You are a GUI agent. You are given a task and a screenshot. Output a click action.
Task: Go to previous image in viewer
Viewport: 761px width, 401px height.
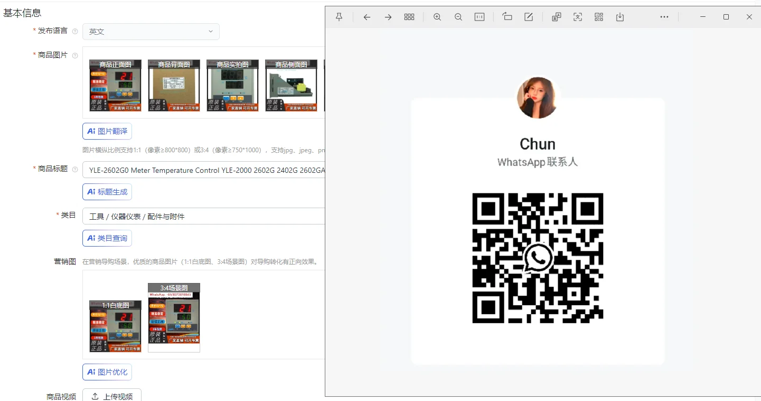[x=367, y=17]
